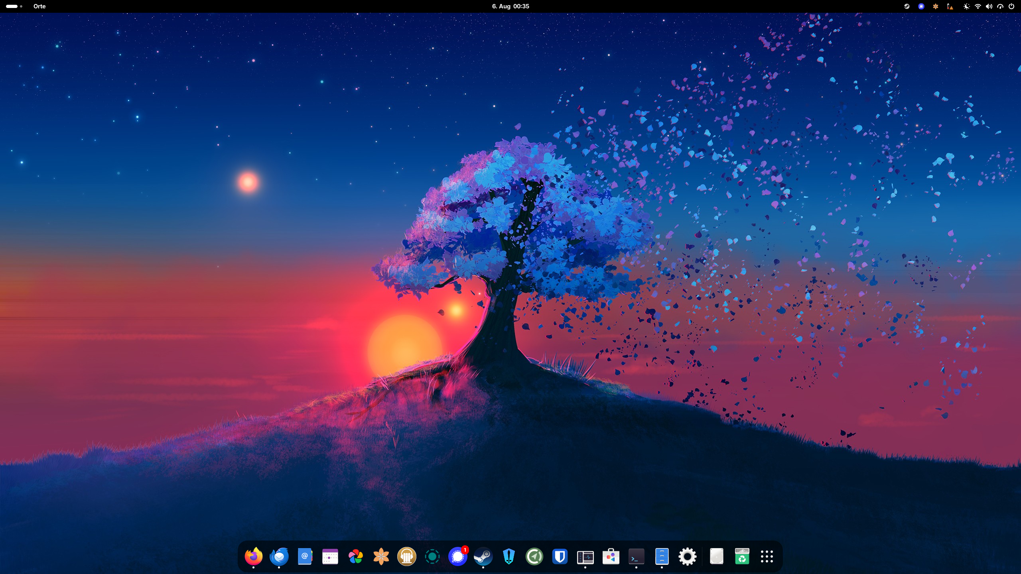Click the orange flower tray icon
The image size is (1021, 574).
coord(936,6)
